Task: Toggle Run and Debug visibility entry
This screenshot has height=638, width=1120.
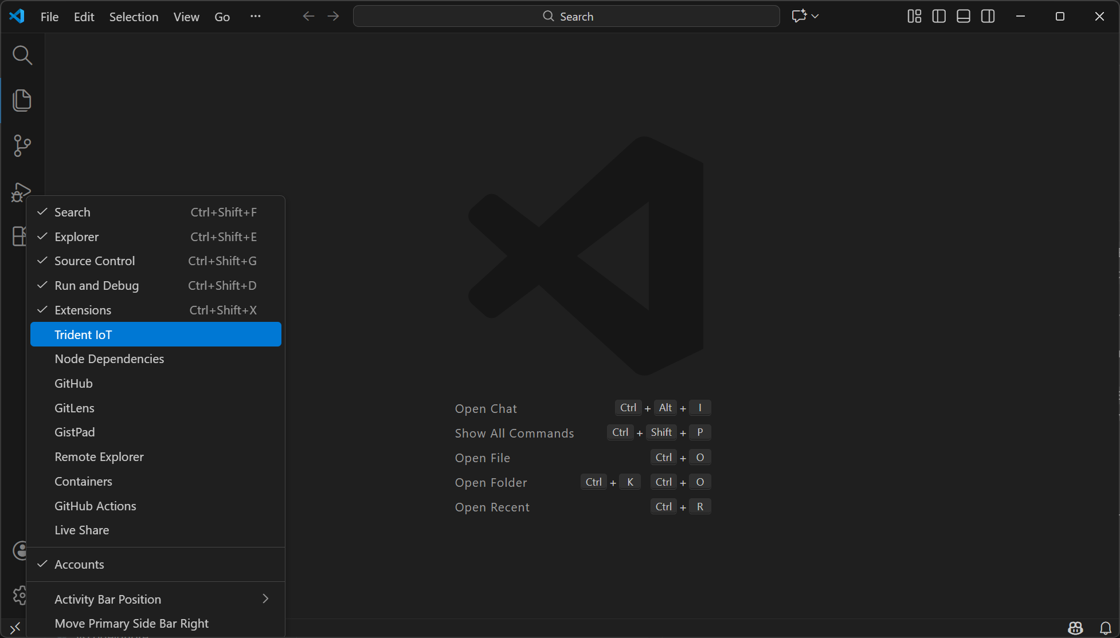Action: (156, 285)
